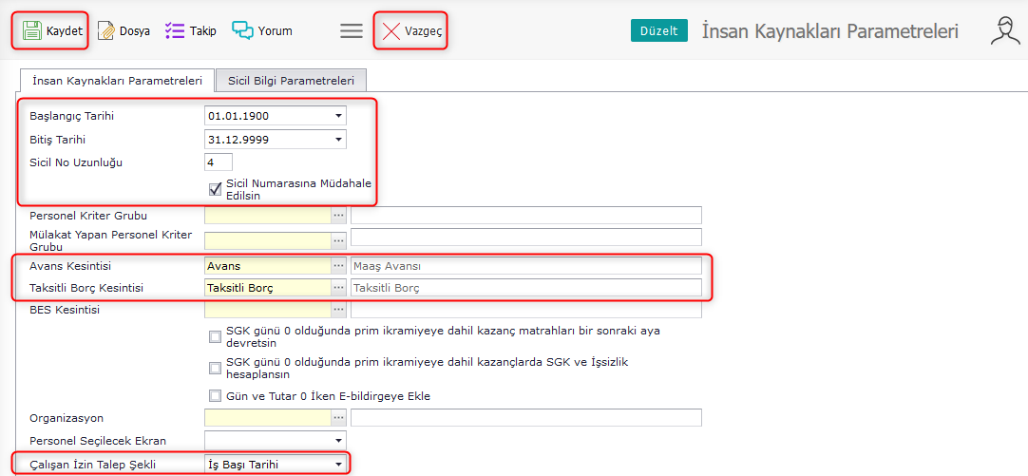Open the Yorum comments

[x=262, y=31]
